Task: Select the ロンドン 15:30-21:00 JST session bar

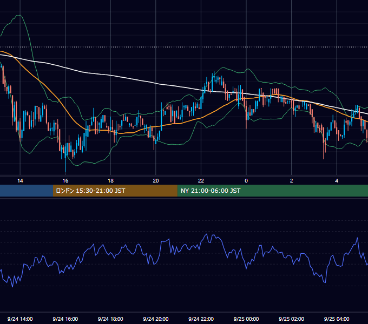Action: coord(115,191)
